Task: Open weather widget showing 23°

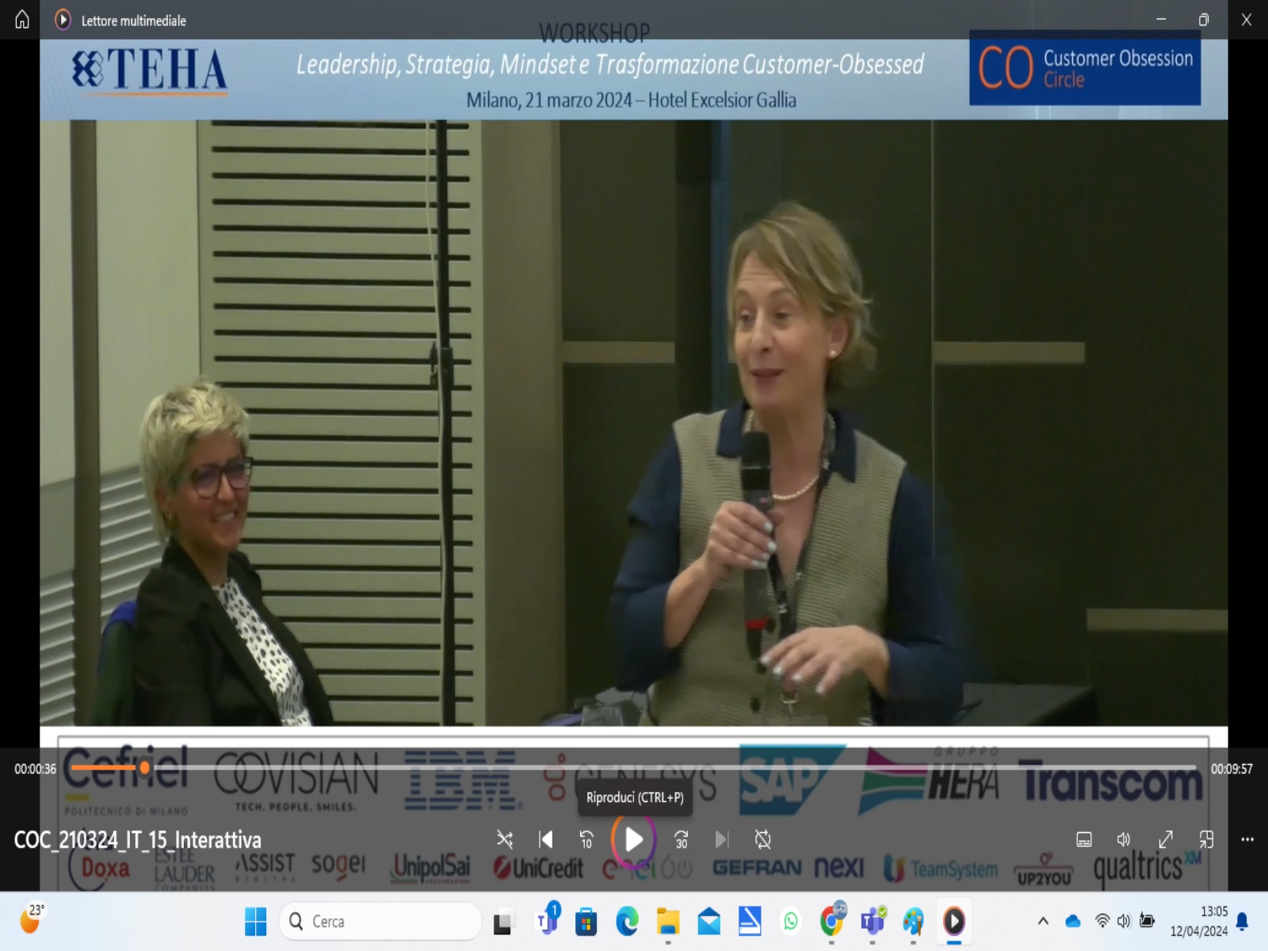Action: click(32, 920)
